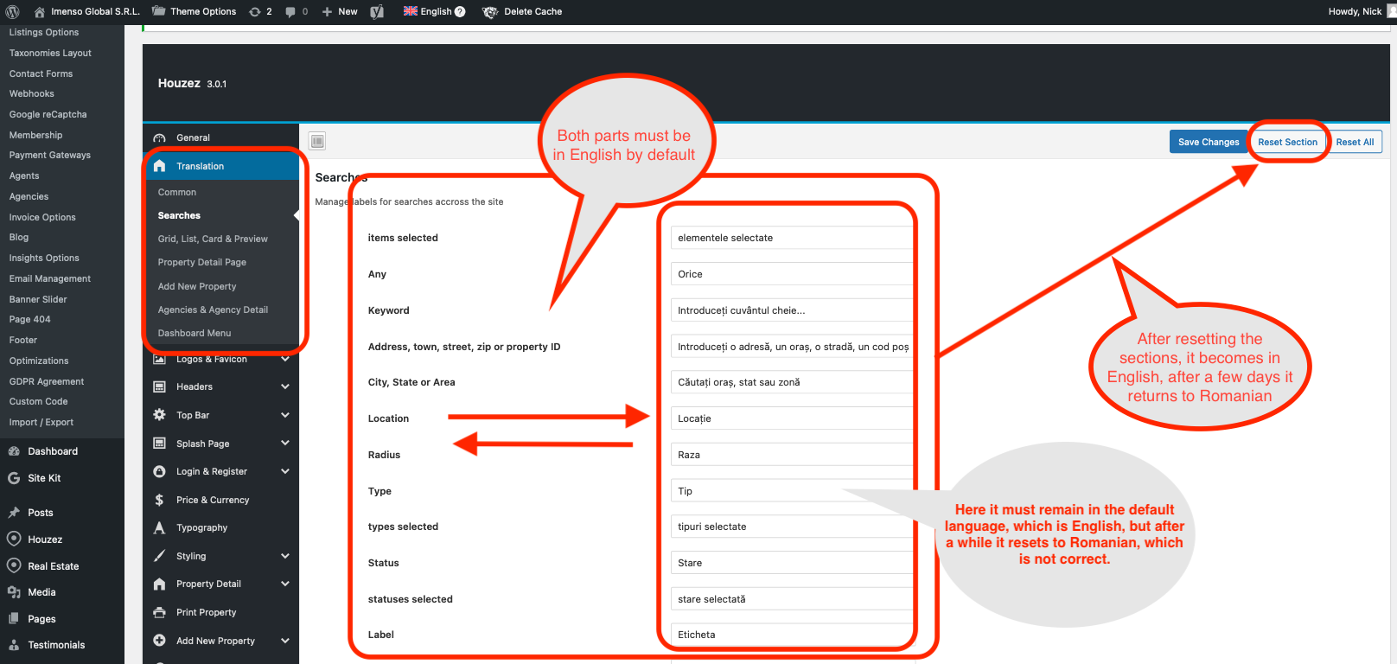Viewport: 1397px width, 664px height.
Task: Open the WordPress logo menu
Action: [x=12, y=11]
